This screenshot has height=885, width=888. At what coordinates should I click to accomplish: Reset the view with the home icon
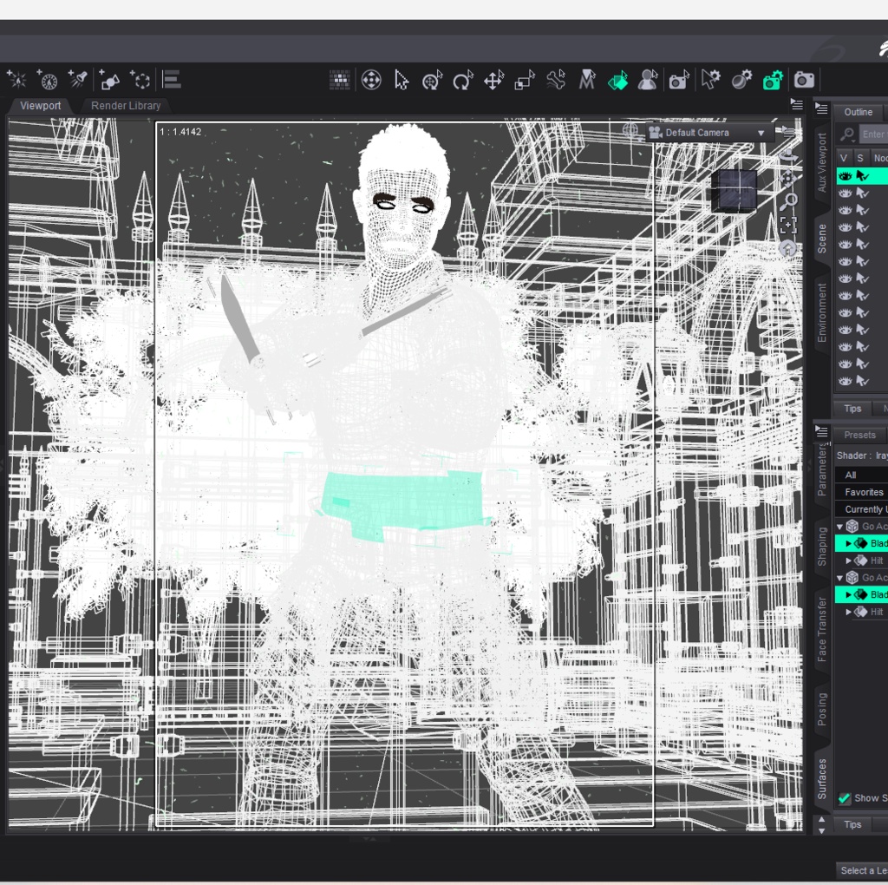tap(787, 248)
